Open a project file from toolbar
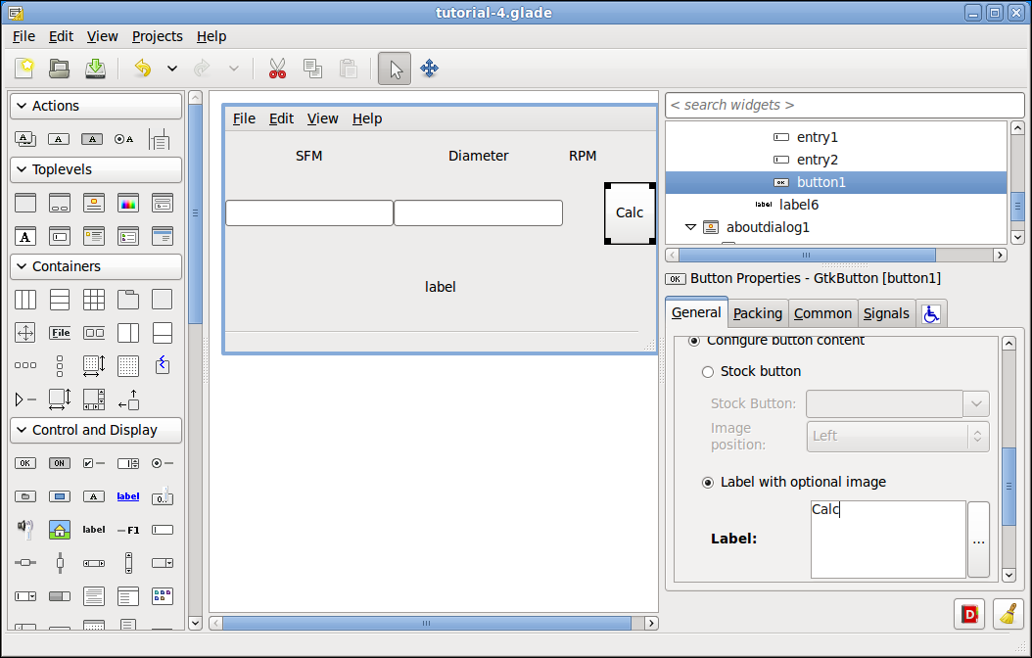Image resolution: width=1032 pixels, height=658 pixels. [x=60, y=69]
